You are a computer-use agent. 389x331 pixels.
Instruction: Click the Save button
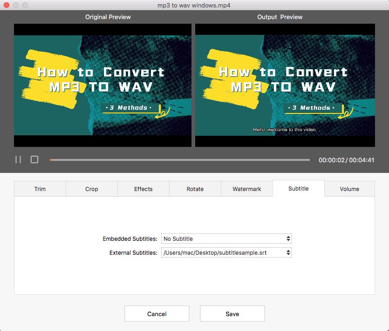[232, 313]
